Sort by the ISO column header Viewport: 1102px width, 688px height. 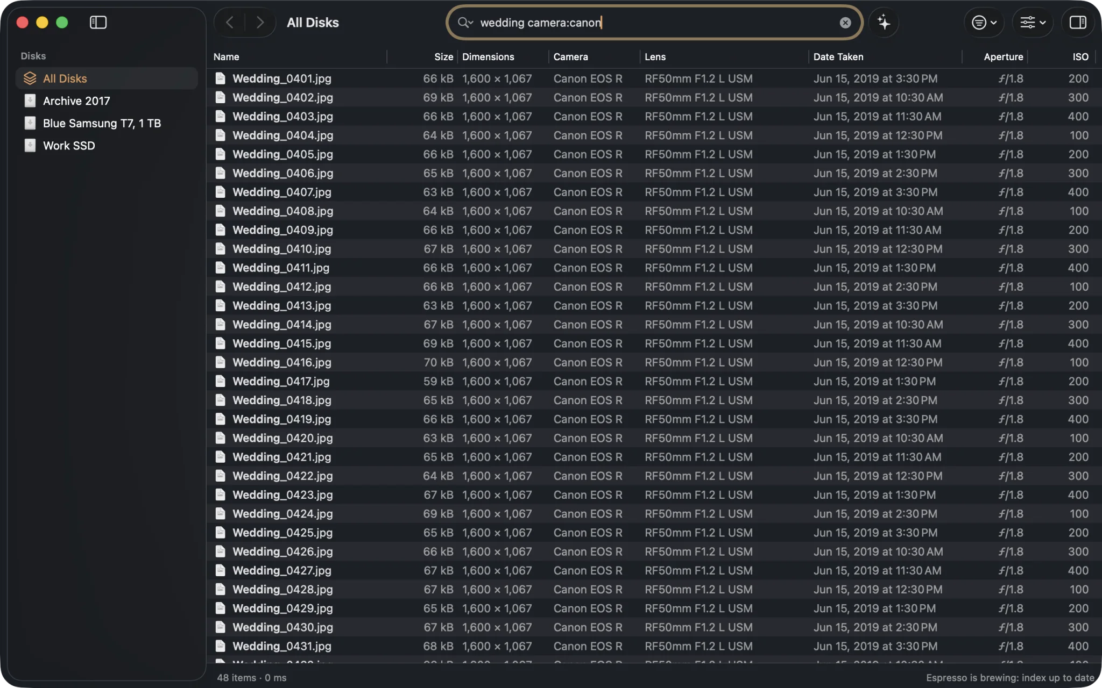(1080, 57)
